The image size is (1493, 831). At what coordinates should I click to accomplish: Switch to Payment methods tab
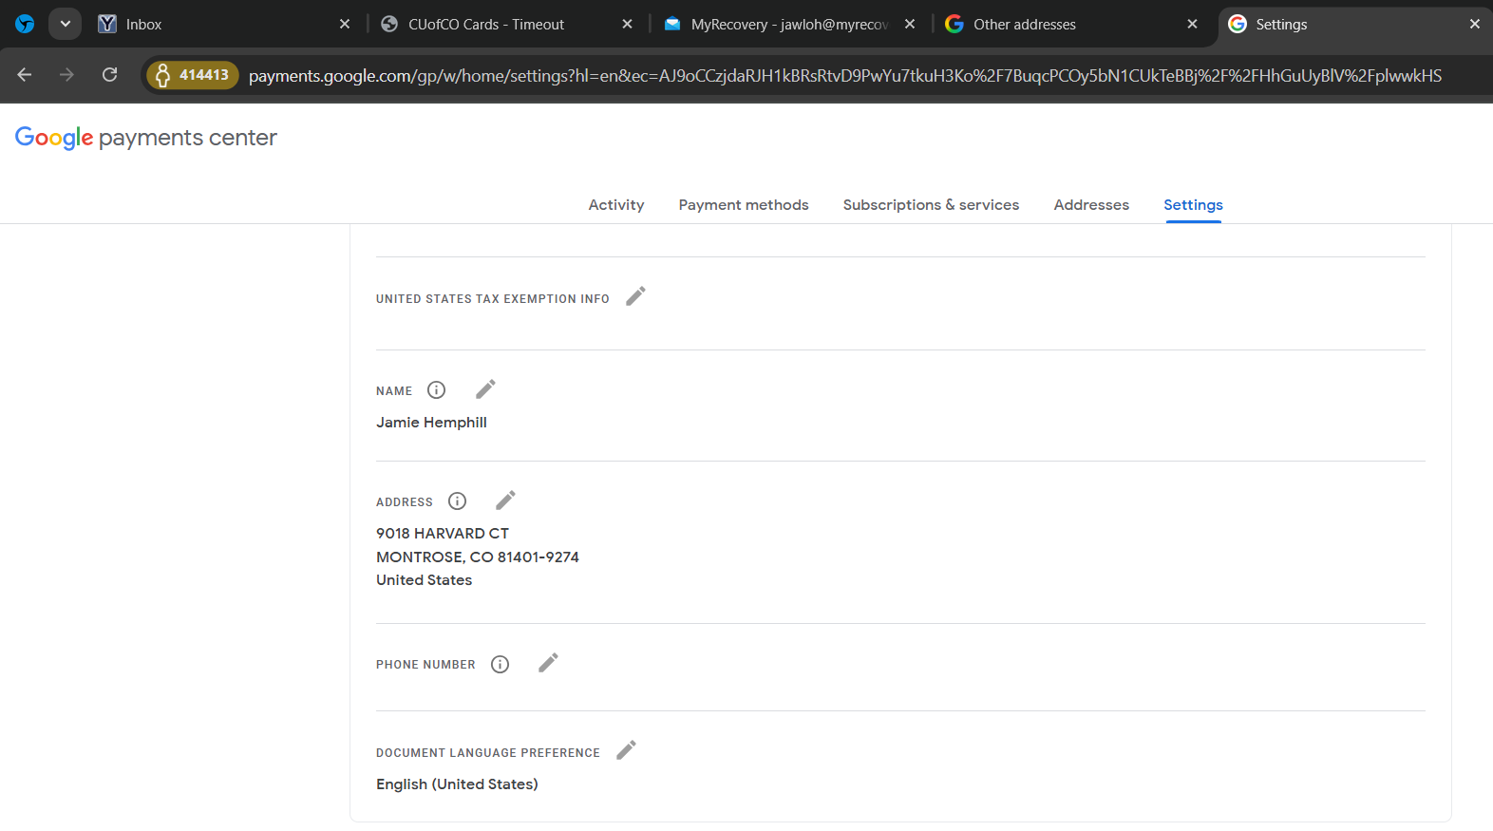point(743,205)
